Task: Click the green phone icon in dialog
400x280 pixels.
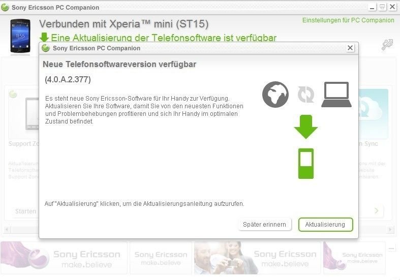Action: 306,164
